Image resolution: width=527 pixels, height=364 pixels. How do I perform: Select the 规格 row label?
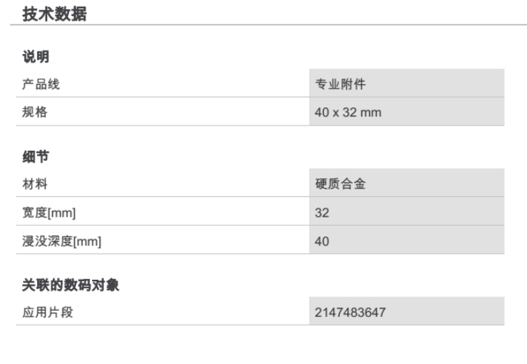[x=35, y=112]
